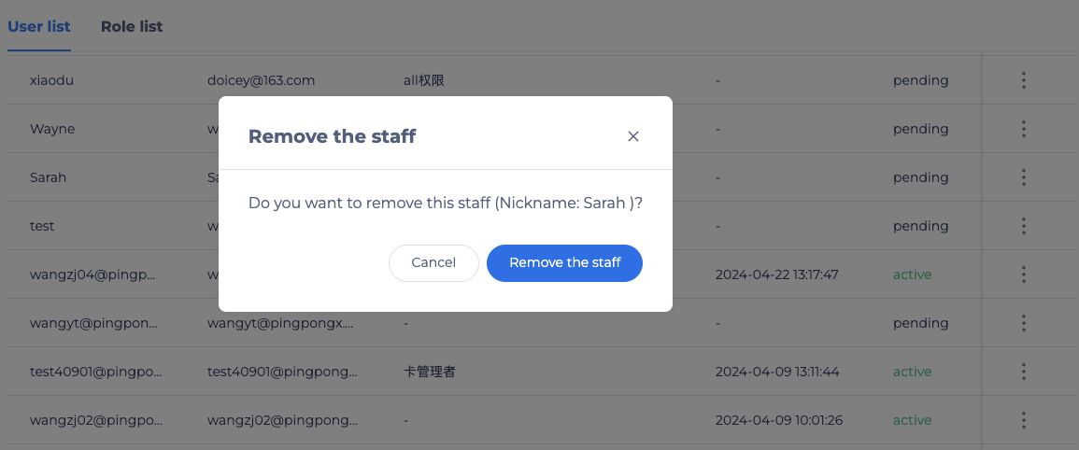This screenshot has height=450, width=1079.
Task: Open the three-dot menu in the test row
Action: pos(1024,226)
